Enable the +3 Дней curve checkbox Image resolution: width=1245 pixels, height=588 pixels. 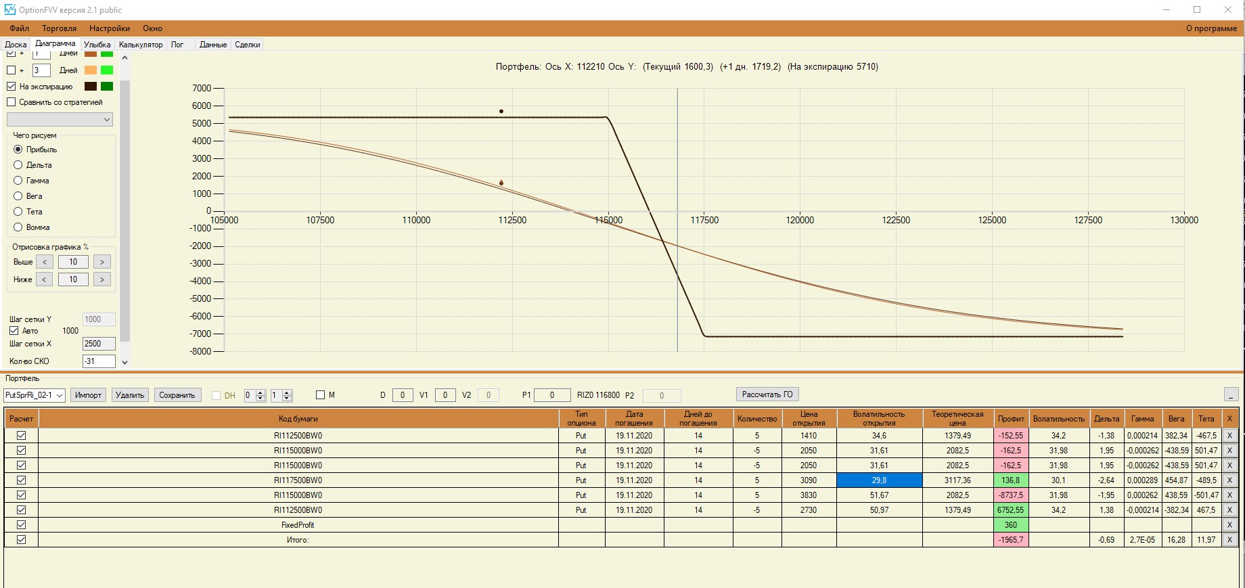[x=11, y=70]
